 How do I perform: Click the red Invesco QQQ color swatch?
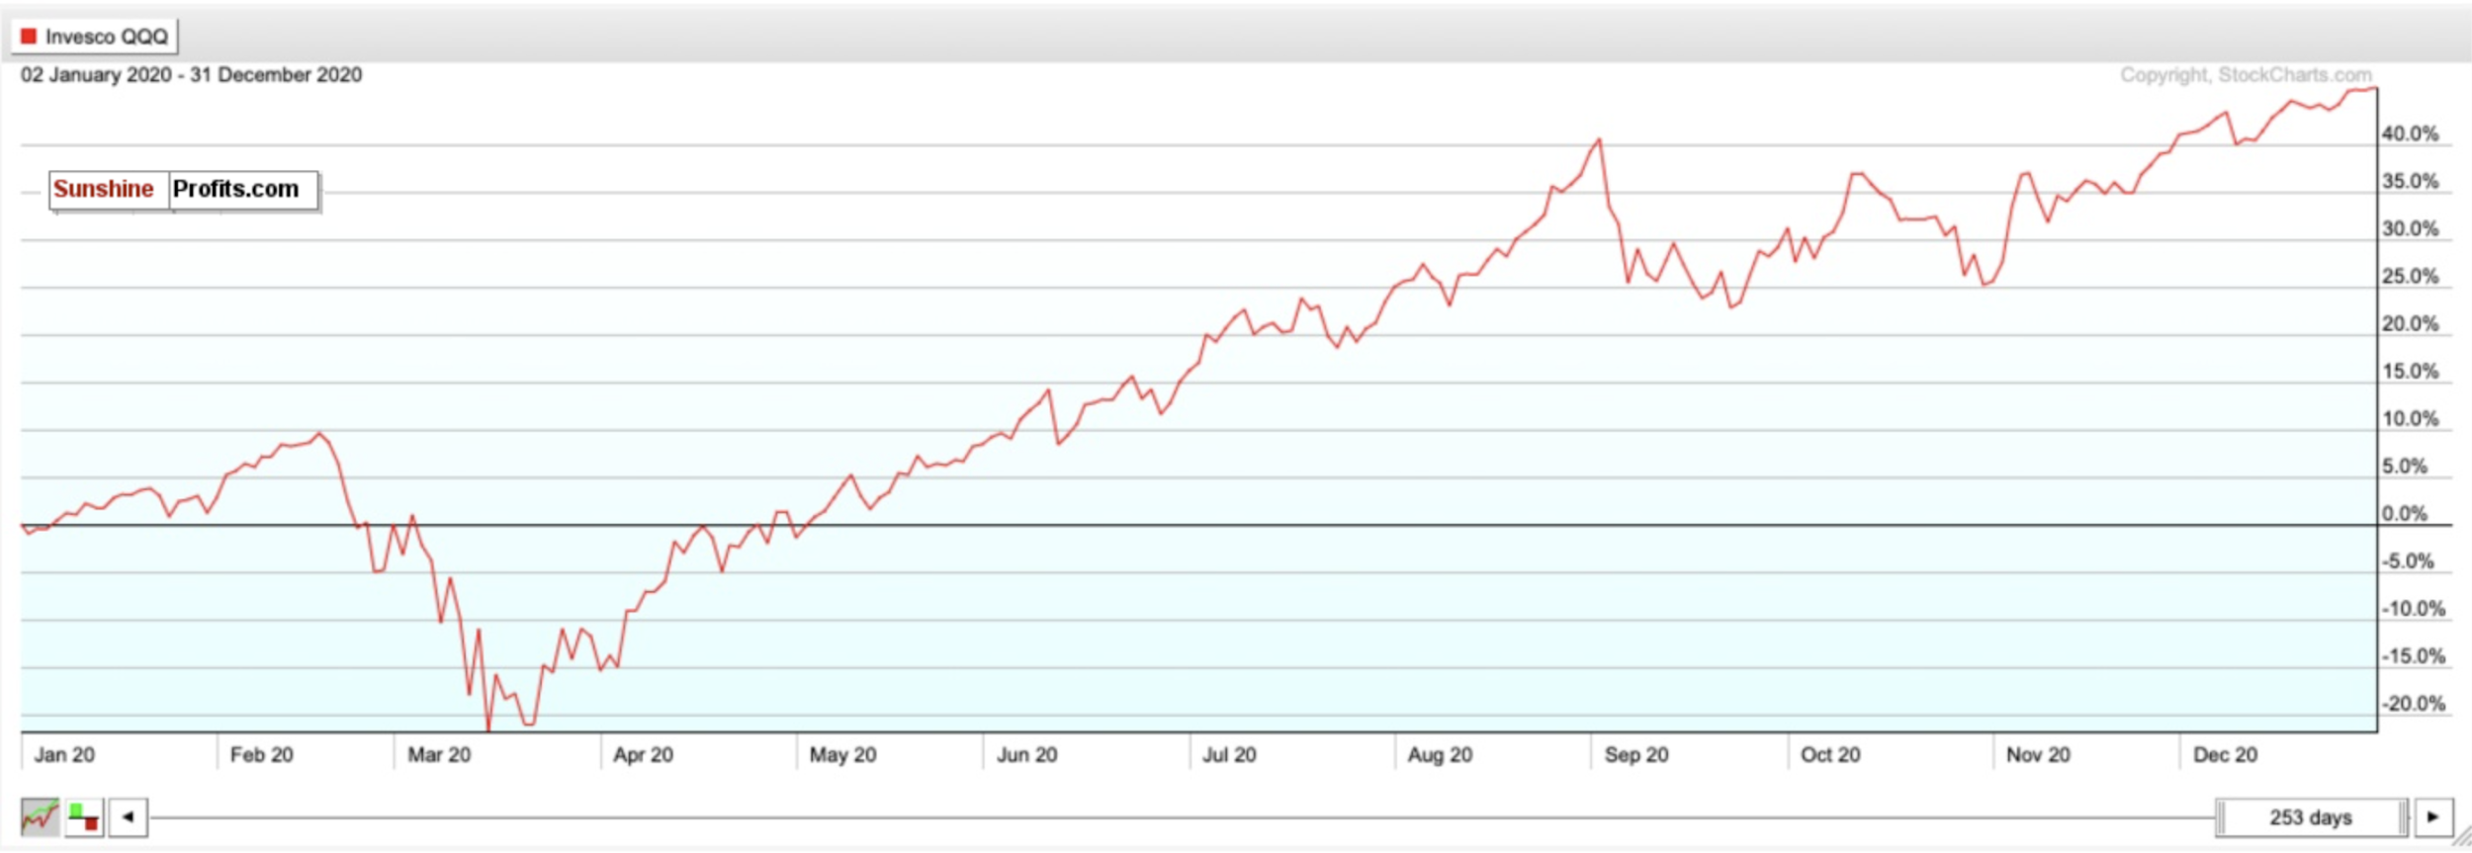[x=29, y=37]
